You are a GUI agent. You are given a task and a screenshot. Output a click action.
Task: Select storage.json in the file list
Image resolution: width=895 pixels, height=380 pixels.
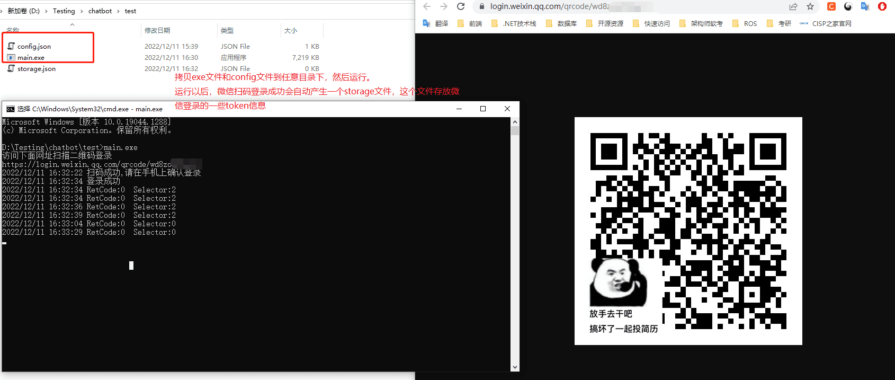(x=36, y=69)
